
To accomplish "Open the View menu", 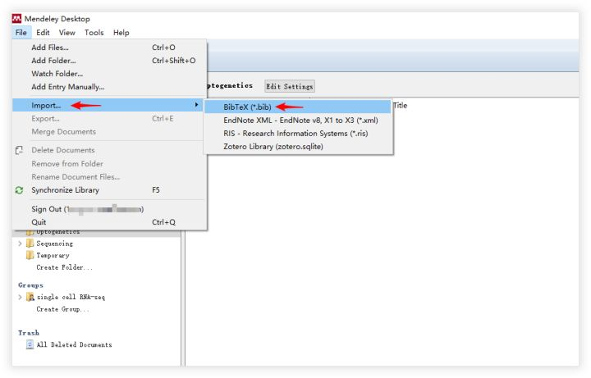I will [66, 33].
